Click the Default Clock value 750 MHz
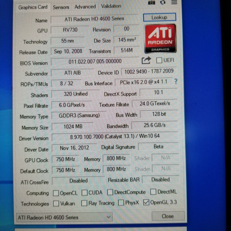The width and height of the screenshot is (231, 231). pyautogui.click(x=66, y=170)
